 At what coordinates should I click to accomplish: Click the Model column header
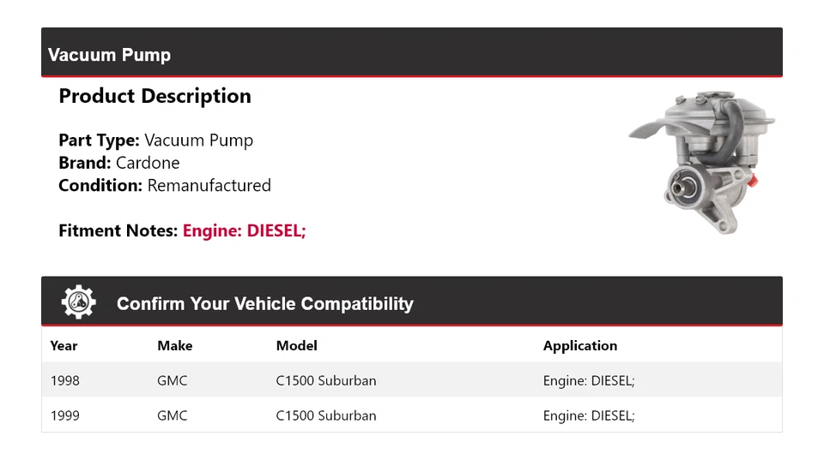pyautogui.click(x=296, y=346)
